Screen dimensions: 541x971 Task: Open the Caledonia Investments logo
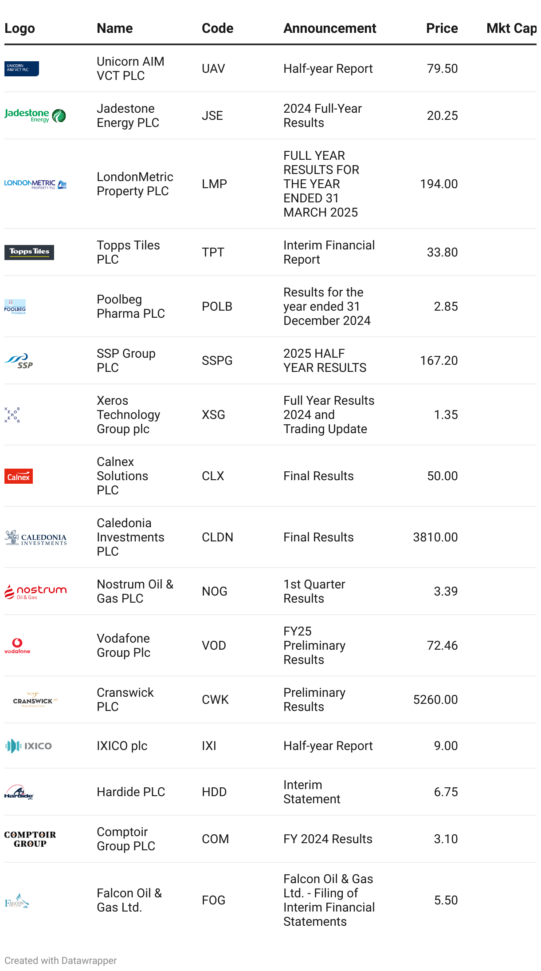35,537
